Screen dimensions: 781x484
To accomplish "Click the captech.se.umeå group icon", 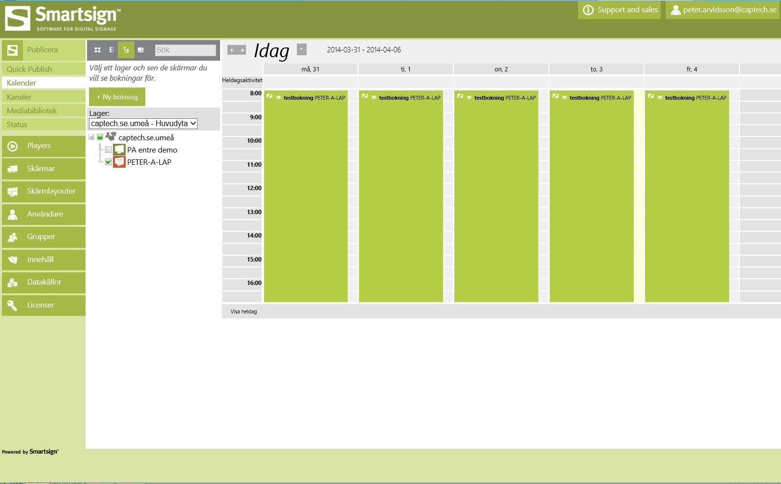I will (111, 137).
